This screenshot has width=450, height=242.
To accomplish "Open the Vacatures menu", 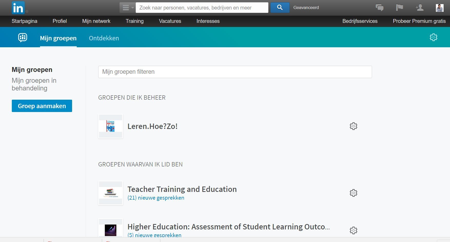I will tap(170, 21).
